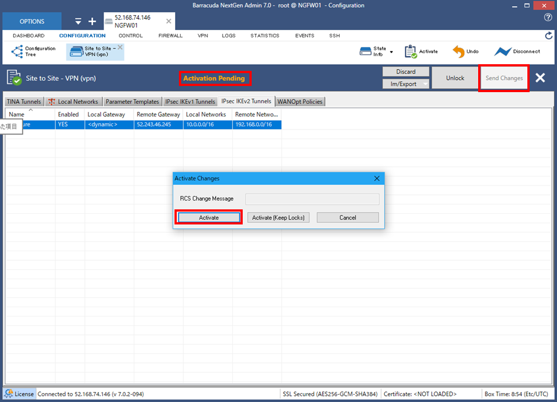Click the Box Time status entry
This screenshot has width=557, height=402.
516,394
